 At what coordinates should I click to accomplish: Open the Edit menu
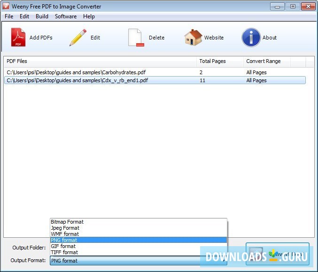click(24, 16)
